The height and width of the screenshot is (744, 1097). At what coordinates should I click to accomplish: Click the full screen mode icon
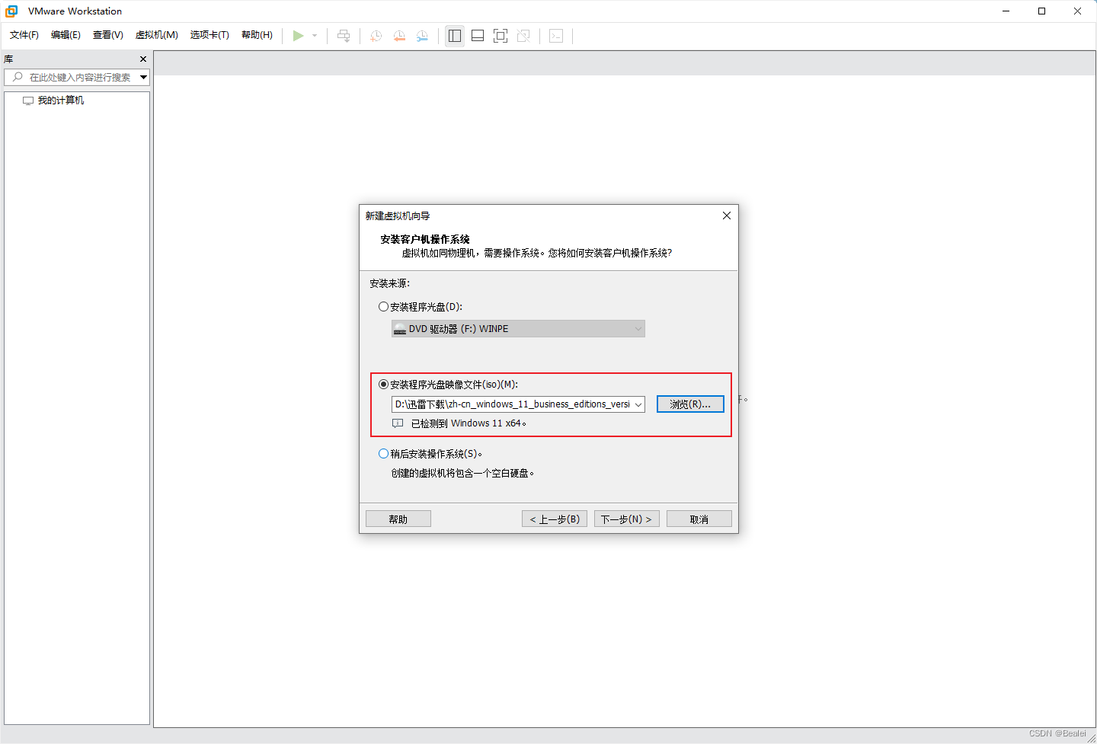(x=501, y=36)
